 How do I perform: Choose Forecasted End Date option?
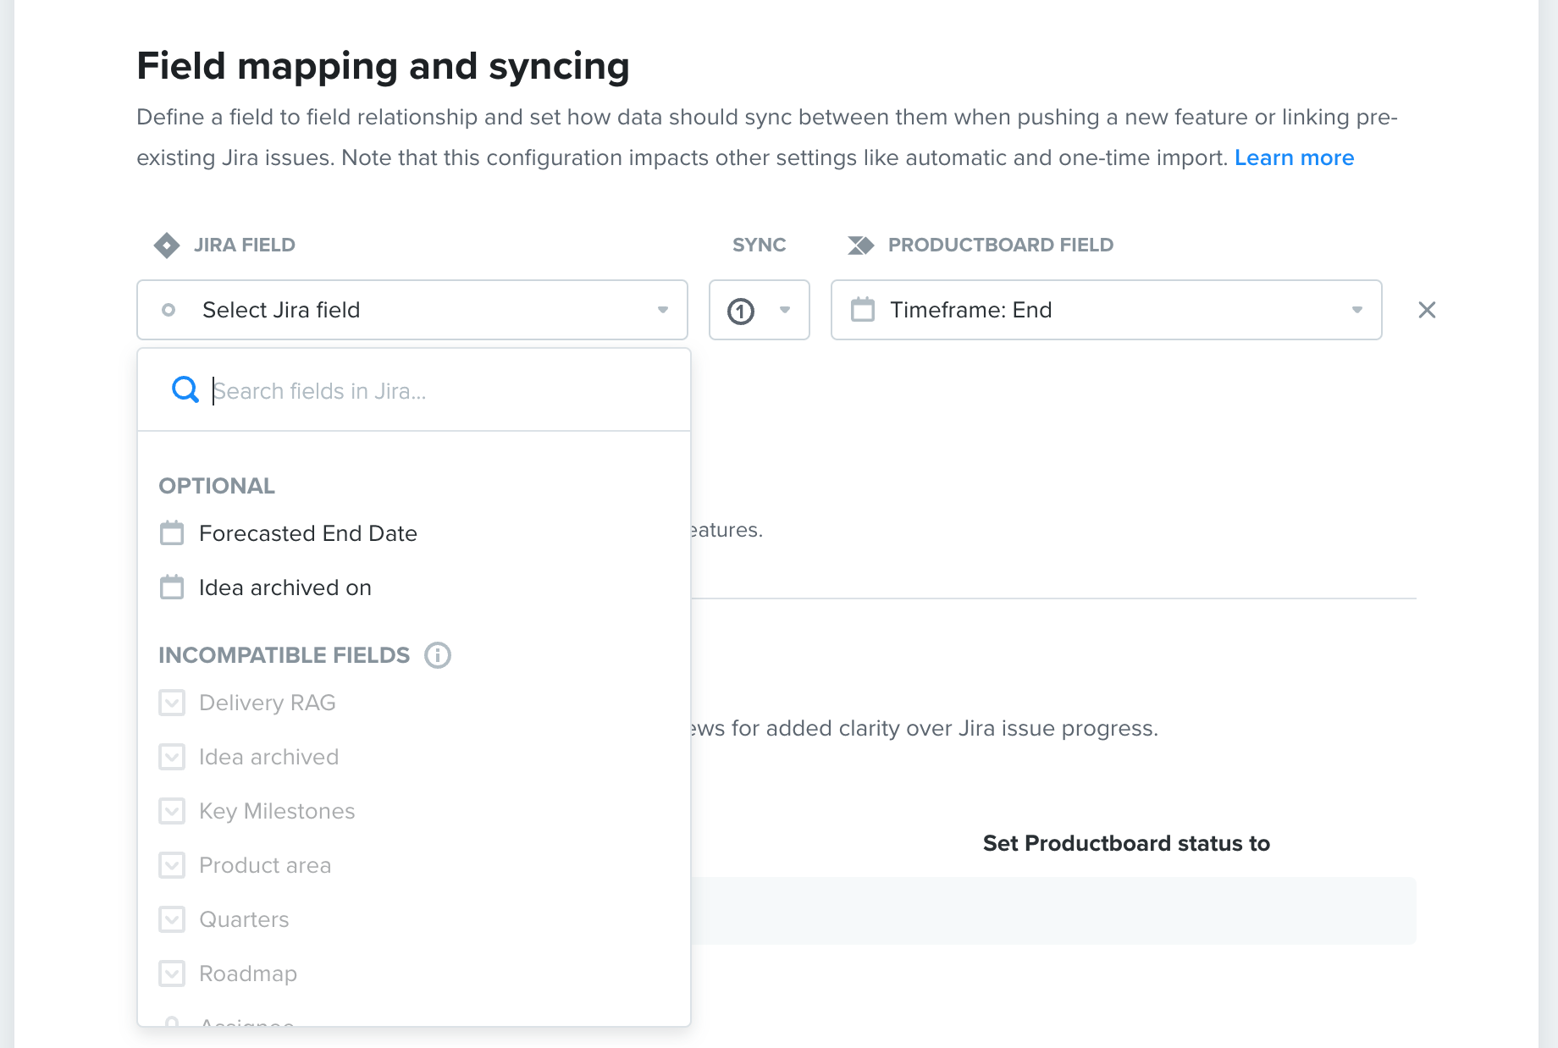308,533
